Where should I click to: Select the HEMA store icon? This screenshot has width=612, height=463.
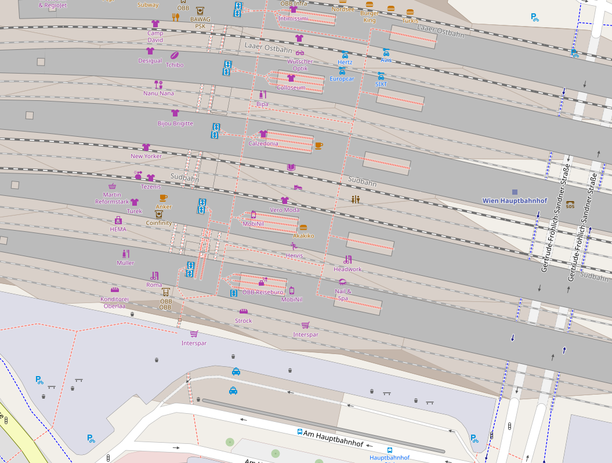point(118,220)
